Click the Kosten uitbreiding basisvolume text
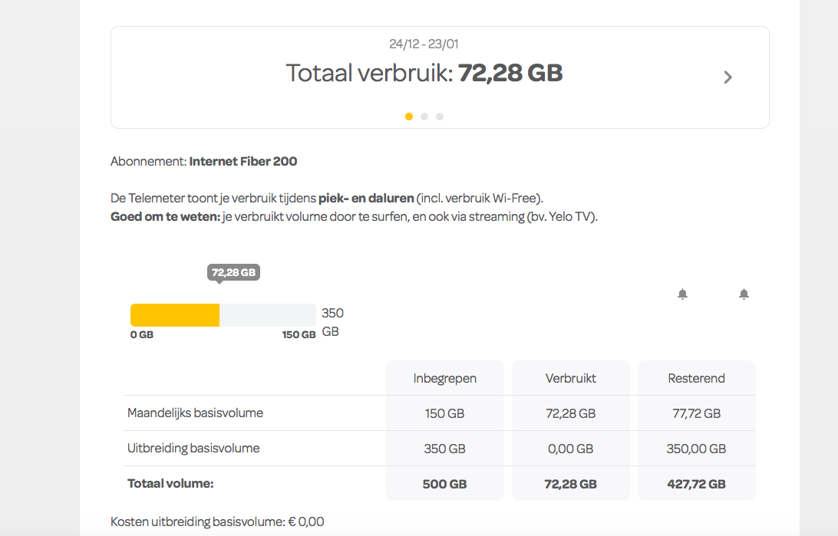 tap(217, 521)
